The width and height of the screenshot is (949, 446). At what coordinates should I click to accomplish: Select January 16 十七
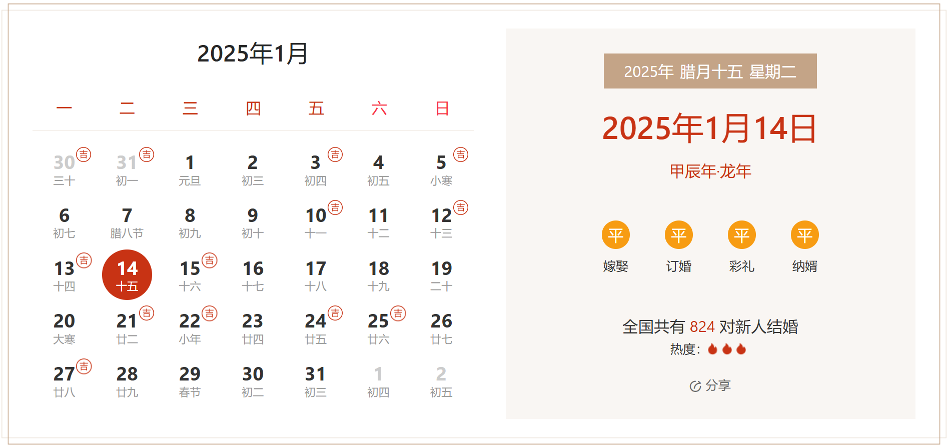click(253, 276)
